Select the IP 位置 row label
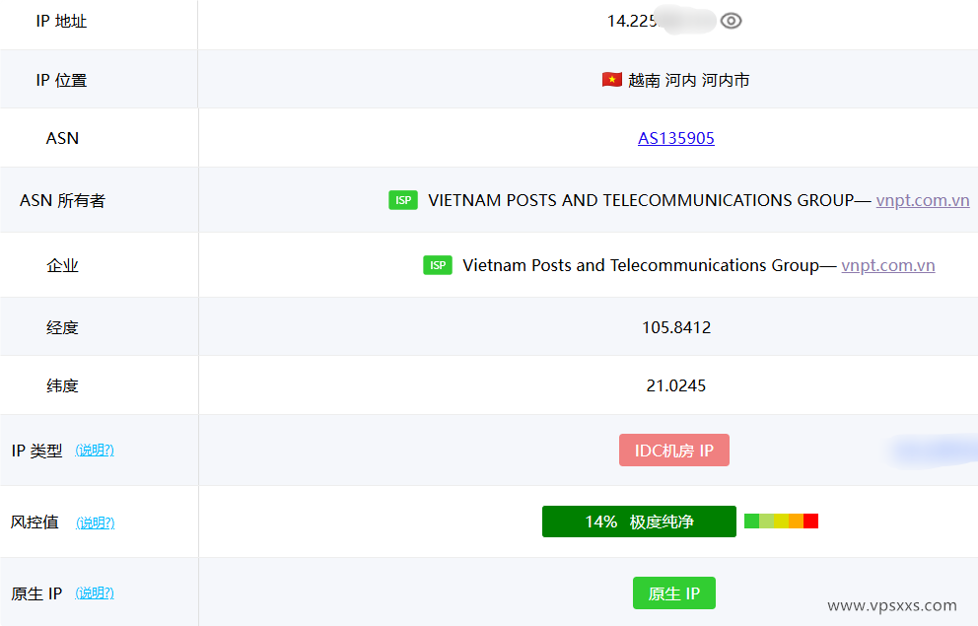 (62, 80)
